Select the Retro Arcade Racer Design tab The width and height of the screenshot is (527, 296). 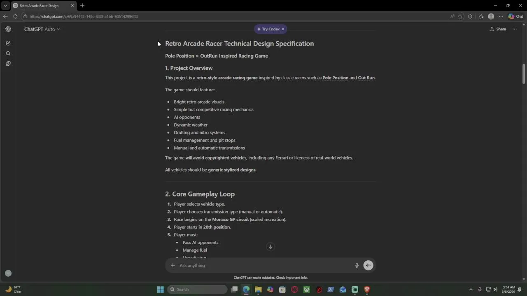coord(44,6)
